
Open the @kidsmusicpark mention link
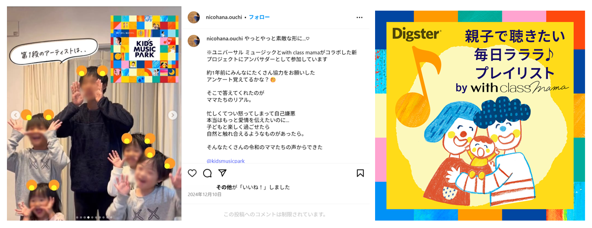click(x=226, y=161)
